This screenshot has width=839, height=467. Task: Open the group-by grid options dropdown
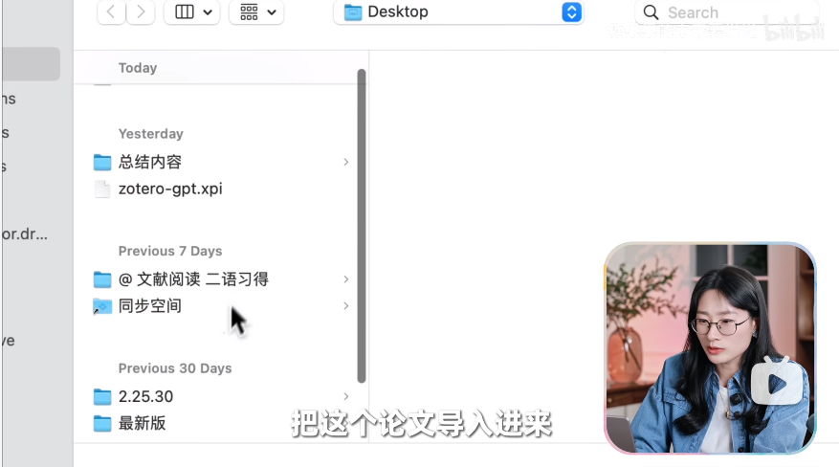point(256,11)
